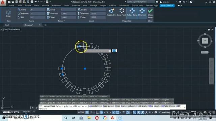The image size is (216, 121).
Task: Toggle polar tracking in status bar
Action: pos(101,112)
